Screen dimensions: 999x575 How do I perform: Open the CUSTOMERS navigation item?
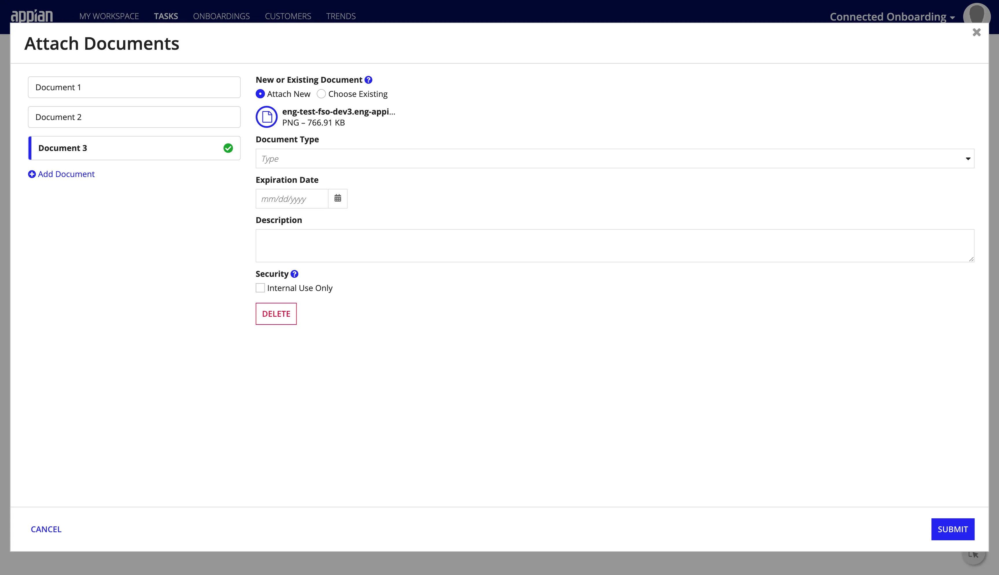coord(288,16)
